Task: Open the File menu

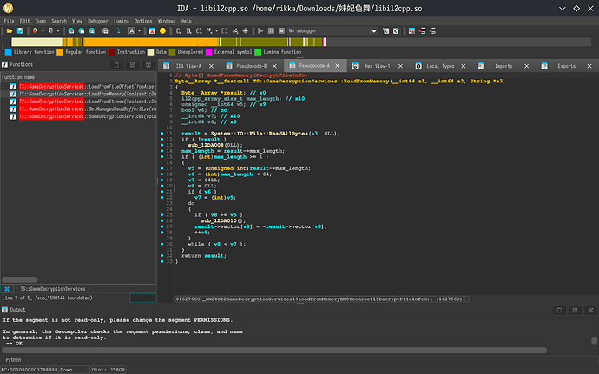Action: point(9,21)
